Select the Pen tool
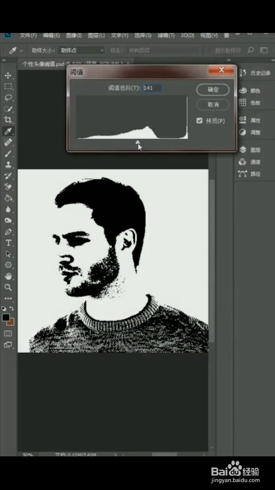 (x=8, y=232)
